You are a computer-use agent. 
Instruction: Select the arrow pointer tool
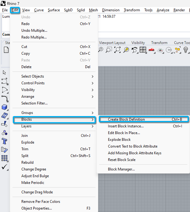click(x=5, y=73)
